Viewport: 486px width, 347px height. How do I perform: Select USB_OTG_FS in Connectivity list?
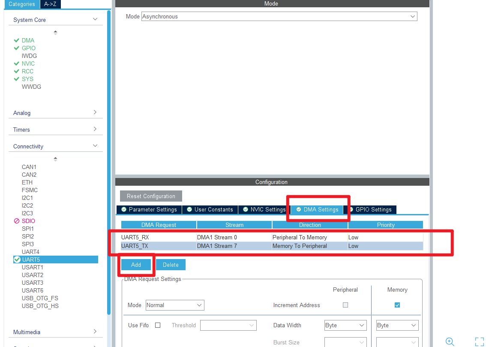click(40, 298)
